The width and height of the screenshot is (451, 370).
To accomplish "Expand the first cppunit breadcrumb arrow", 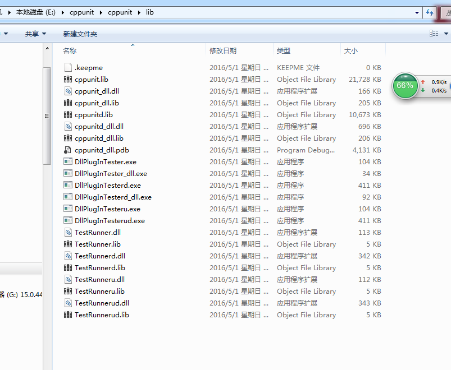I will click(101, 13).
